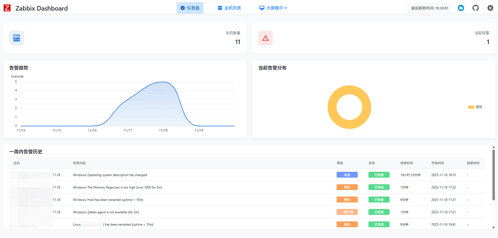Toggle the 警告 legend item in donut chart
This screenshot has width=498, height=238.
(x=475, y=107)
